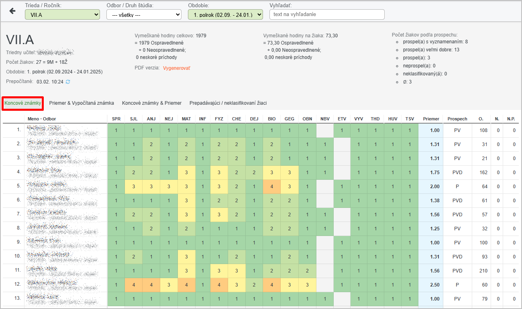
Task: Click the back arrow icon
Action: tap(12, 11)
